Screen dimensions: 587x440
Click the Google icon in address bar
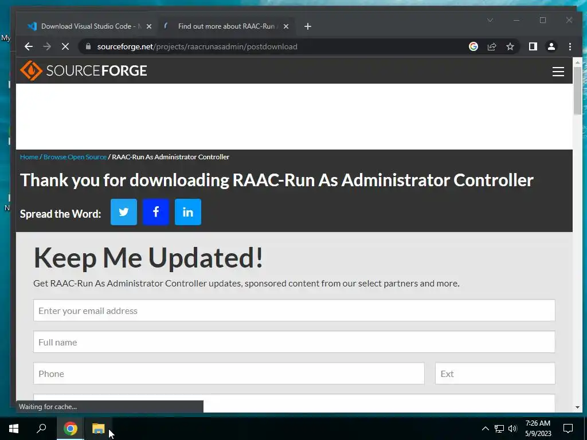[473, 46]
